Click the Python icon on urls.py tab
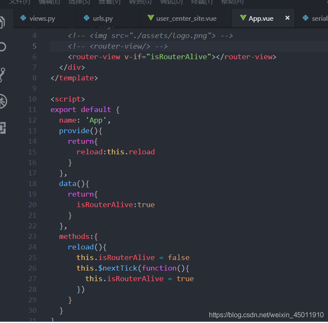328x323 pixels. 87,18
